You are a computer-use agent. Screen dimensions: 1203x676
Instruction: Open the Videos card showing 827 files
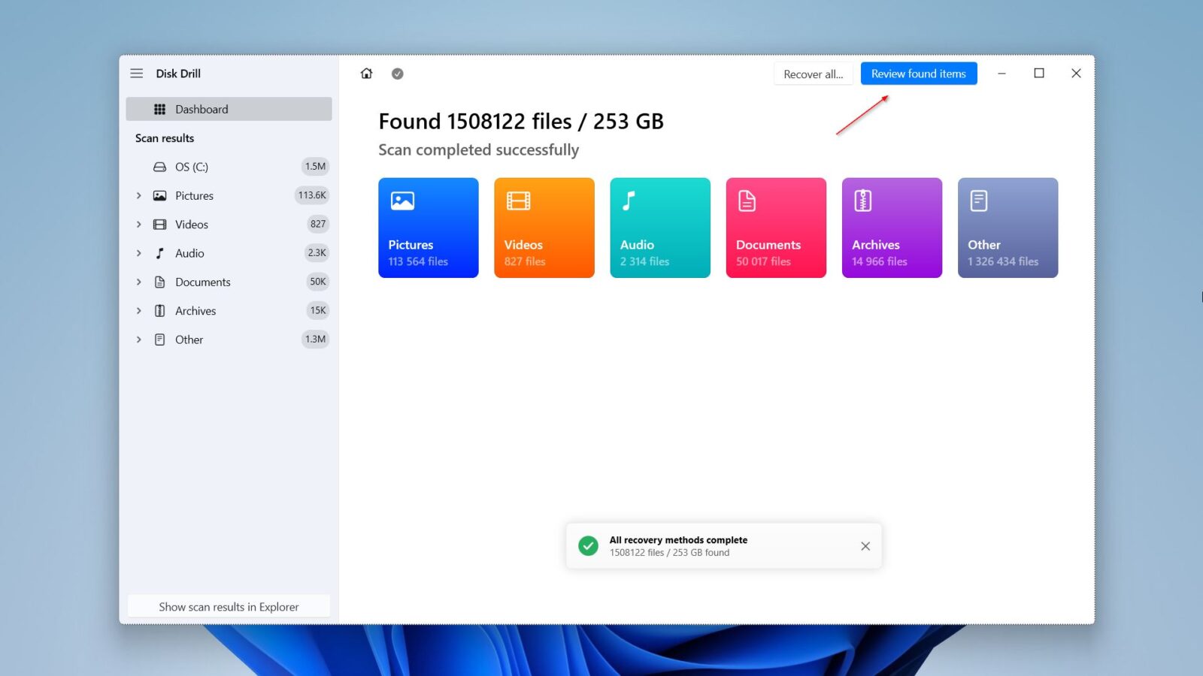(544, 228)
